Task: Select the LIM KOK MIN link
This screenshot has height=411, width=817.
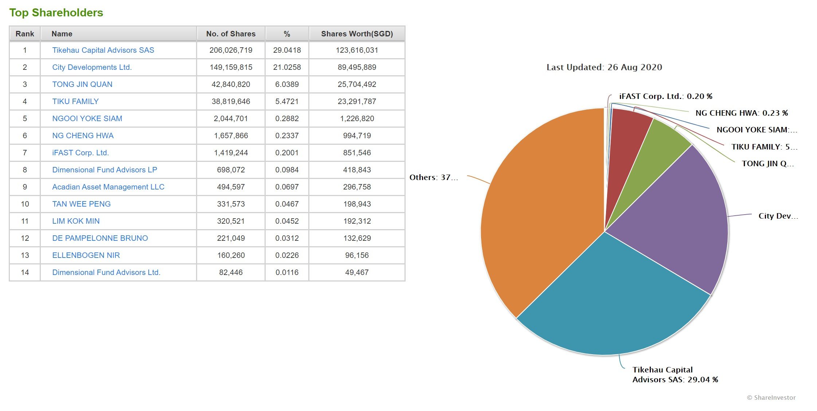Action: coord(76,221)
